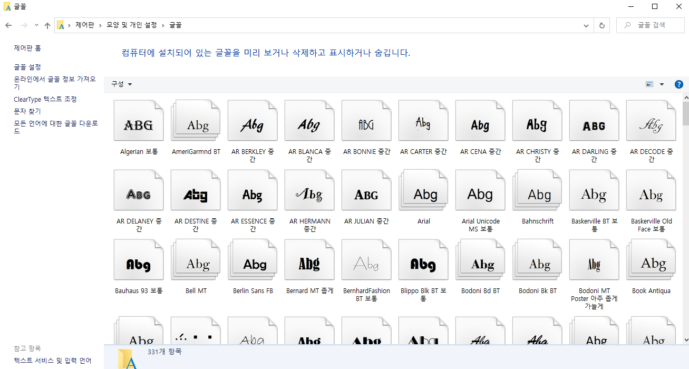Select the AR BONNIE 중간 font icon
689x369 pixels.
pos(366,121)
